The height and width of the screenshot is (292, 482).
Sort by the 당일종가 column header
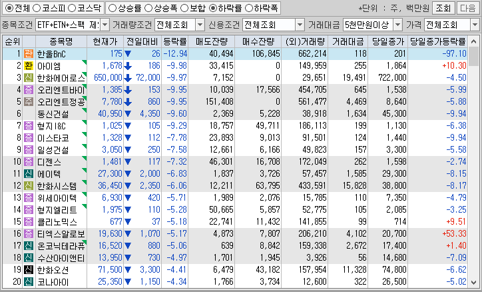tap(388, 41)
